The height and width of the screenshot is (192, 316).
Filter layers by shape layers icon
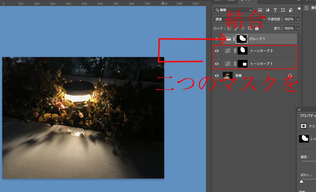tap(283, 10)
